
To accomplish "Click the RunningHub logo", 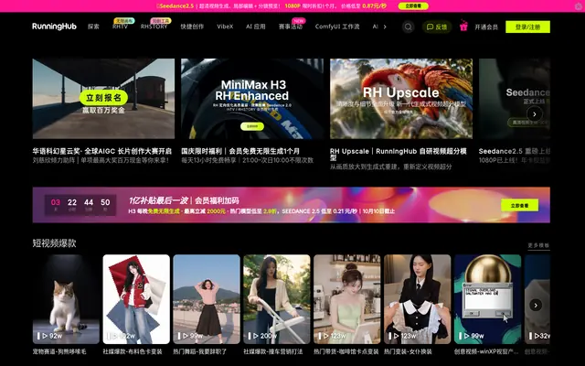I will pyautogui.click(x=54, y=27).
